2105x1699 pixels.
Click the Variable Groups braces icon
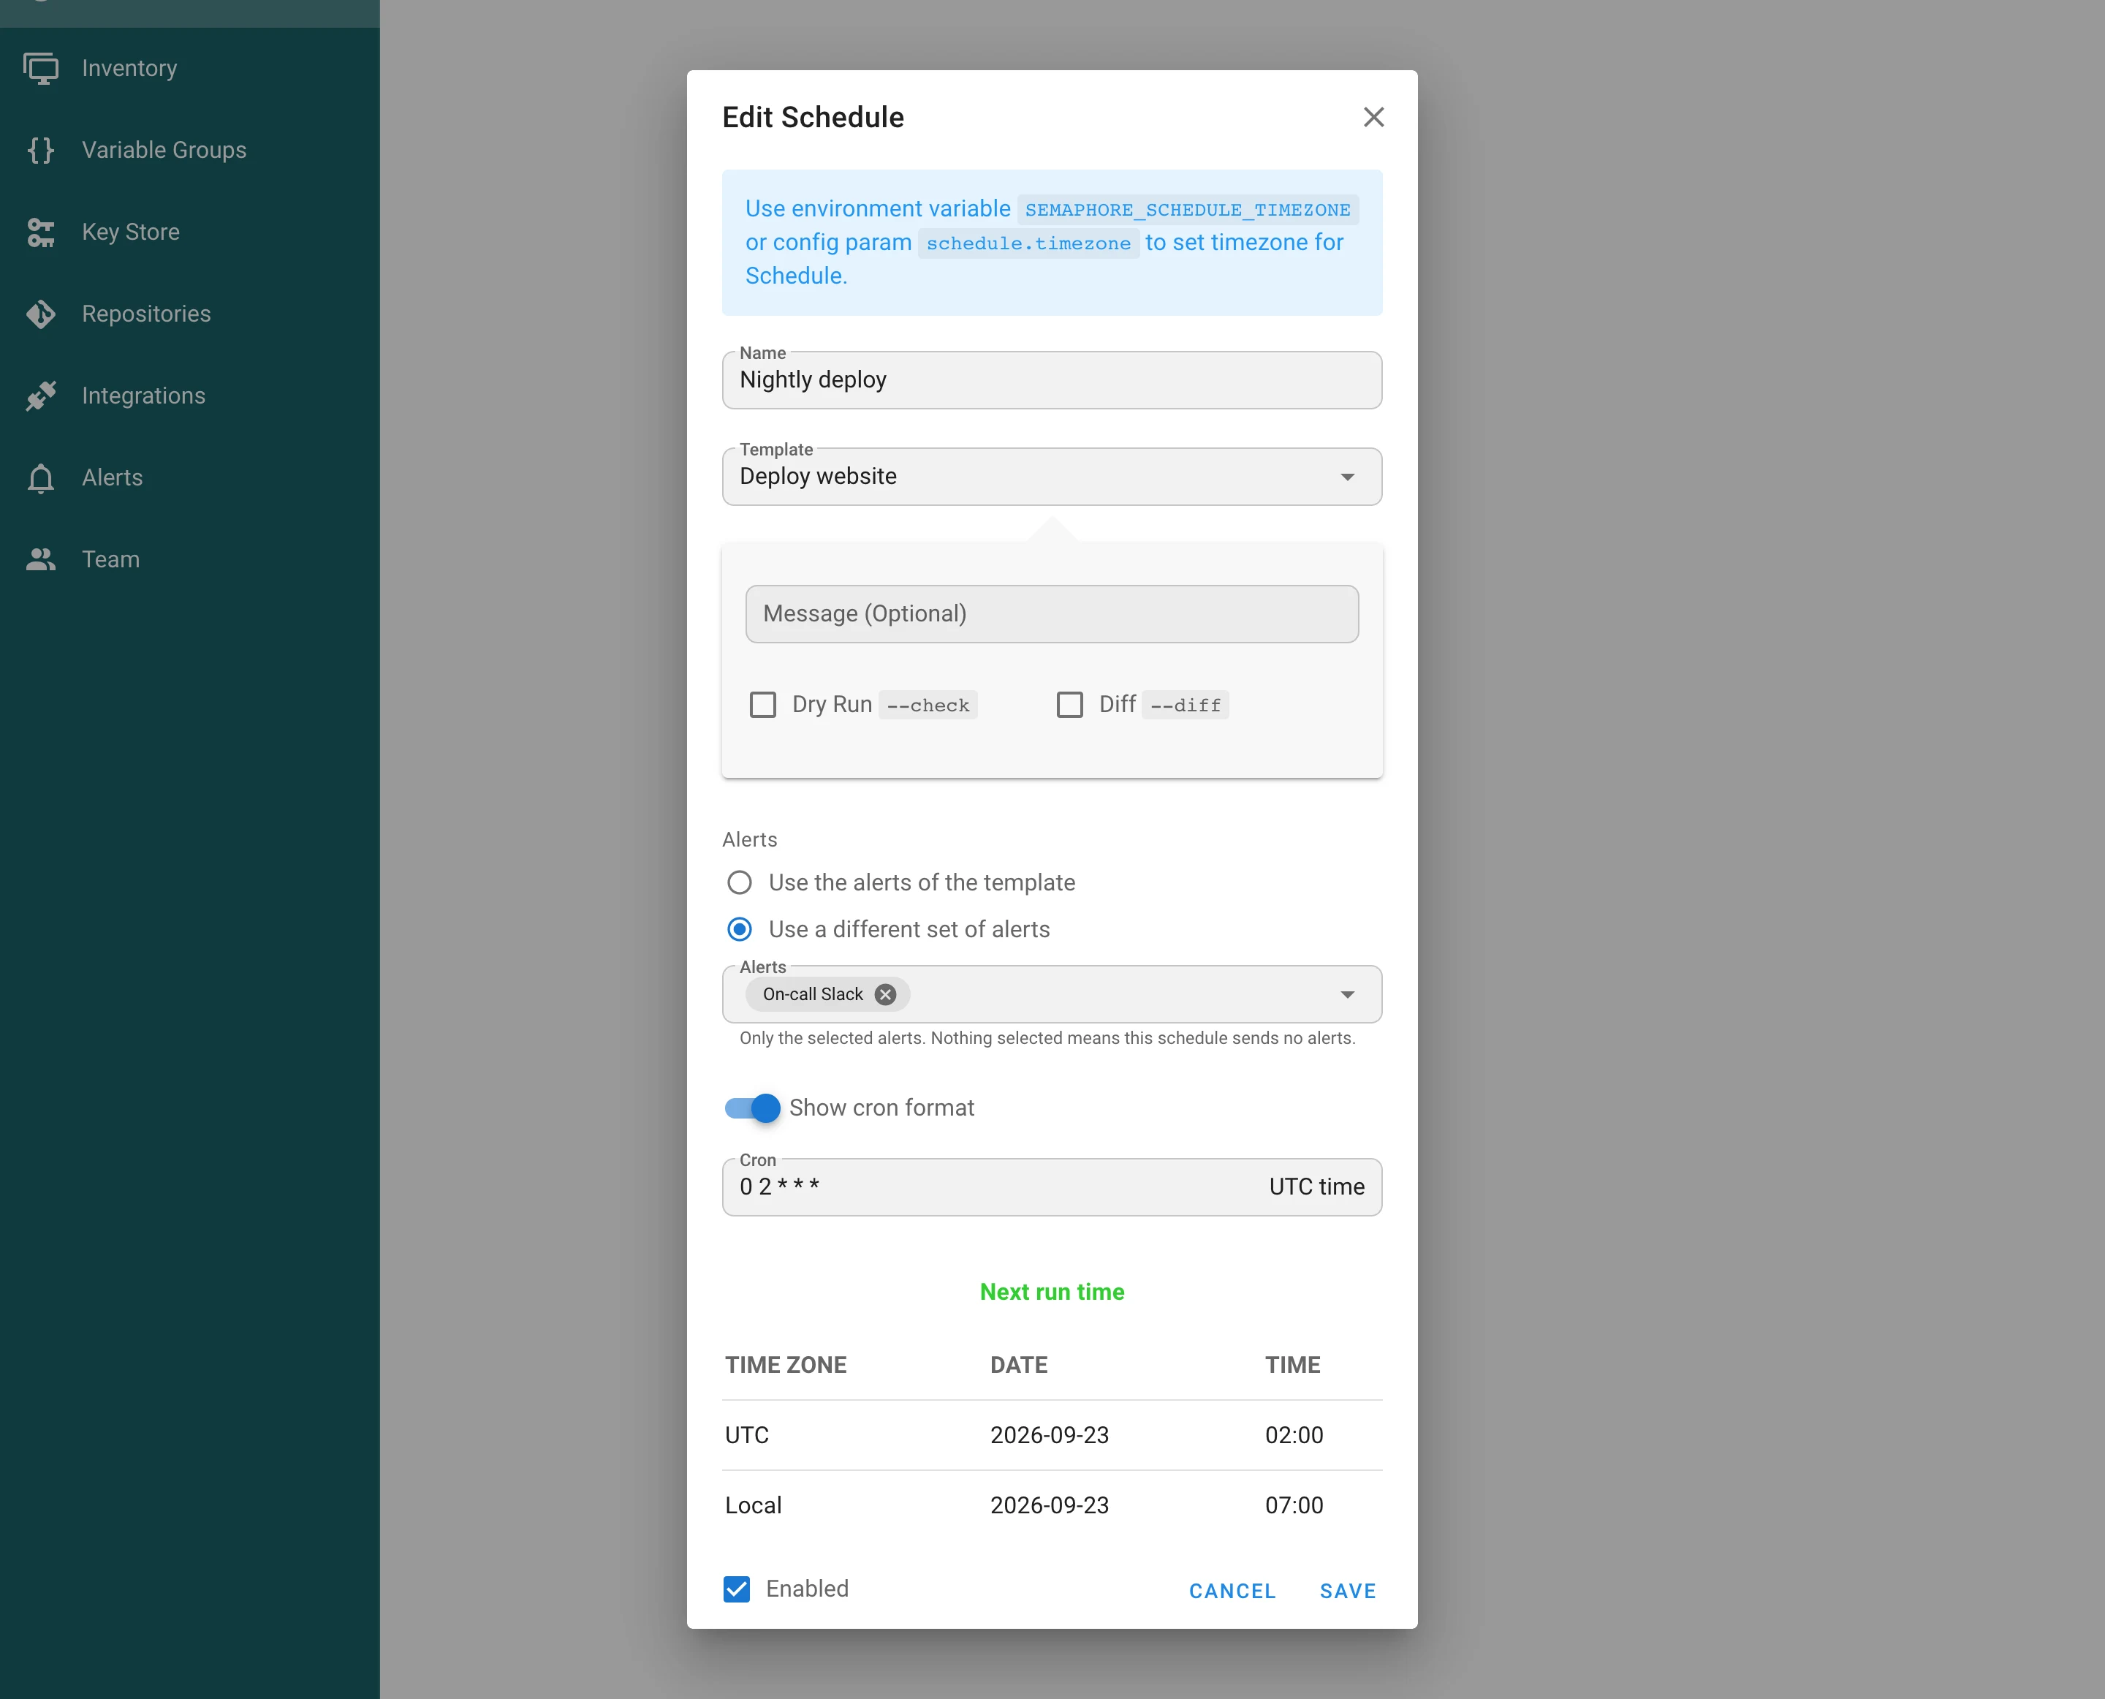[x=40, y=150]
